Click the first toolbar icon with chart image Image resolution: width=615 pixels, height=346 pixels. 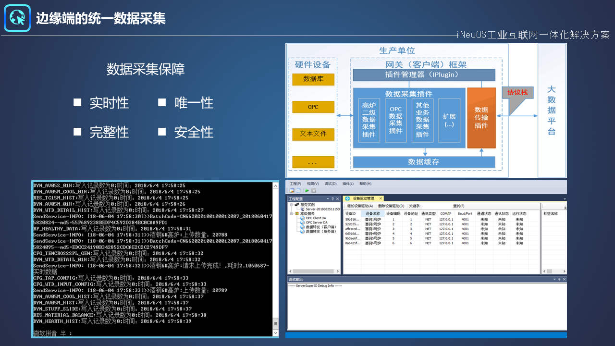point(292,191)
